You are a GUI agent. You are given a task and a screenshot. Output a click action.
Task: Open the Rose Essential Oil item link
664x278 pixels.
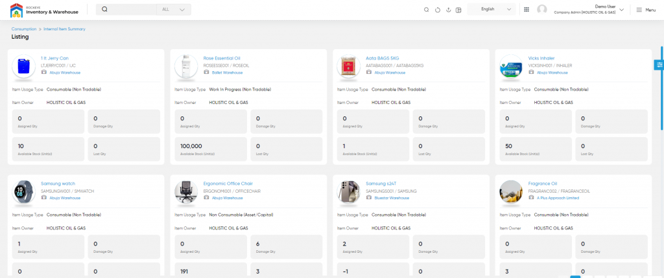[x=222, y=58]
